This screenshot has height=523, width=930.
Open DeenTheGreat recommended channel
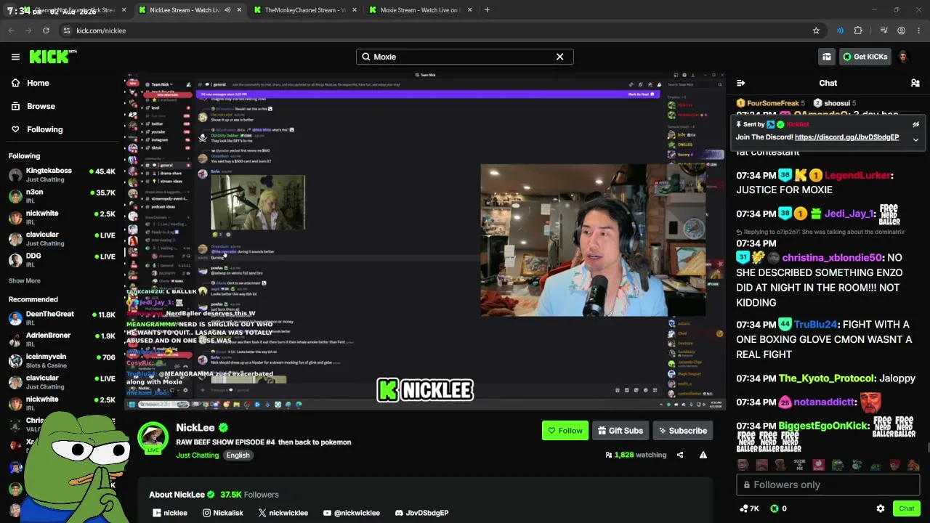[x=62, y=318]
